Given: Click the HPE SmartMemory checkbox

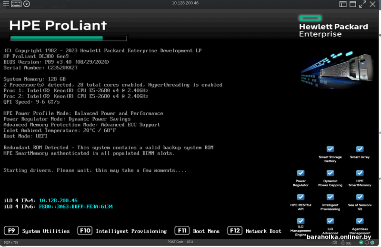Looking at the screenshot, I should coord(360,173).
